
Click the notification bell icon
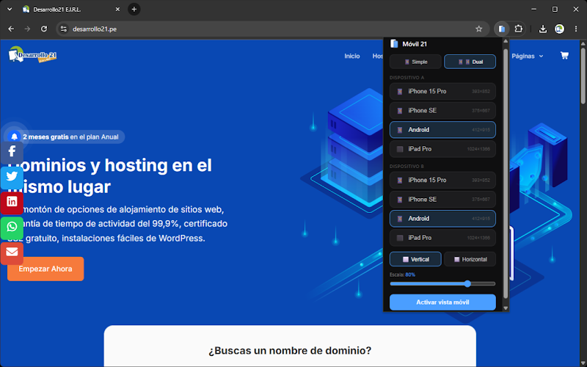pos(14,137)
